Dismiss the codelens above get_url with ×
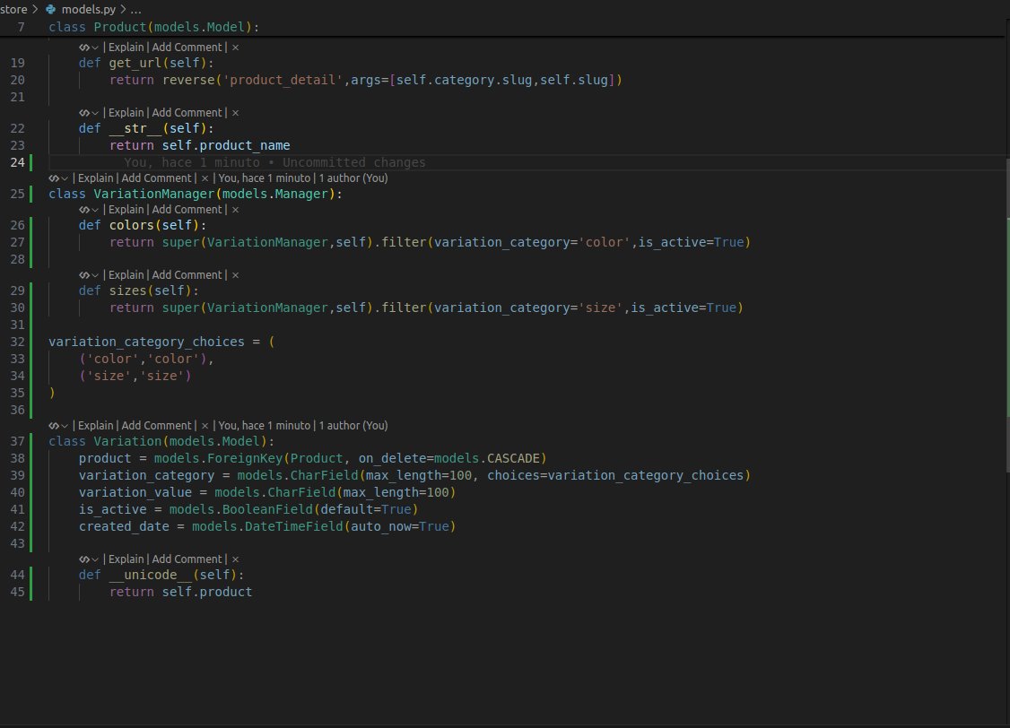The image size is (1010, 728). click(x=235, y=48)
